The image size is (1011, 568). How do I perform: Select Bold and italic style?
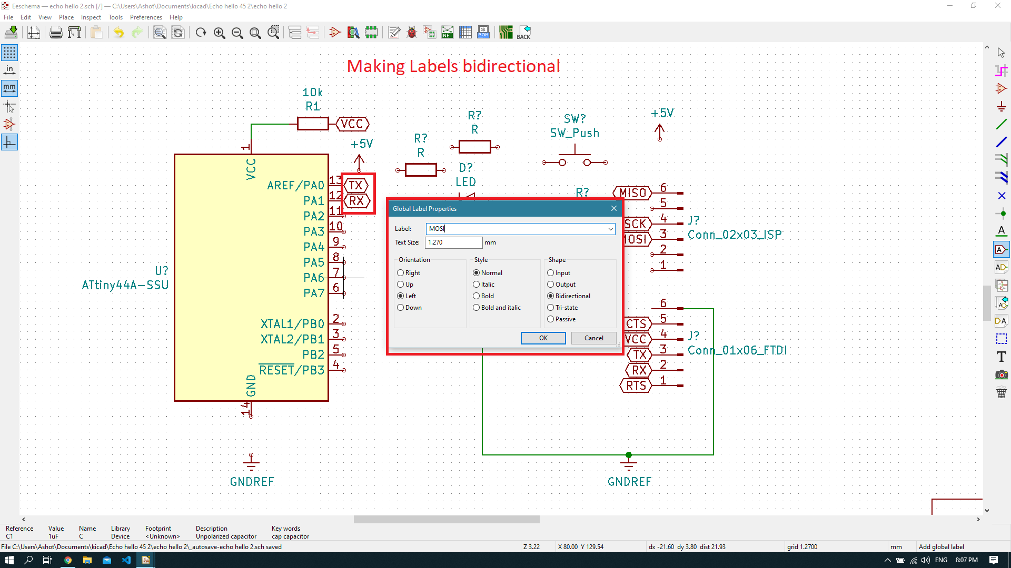(x=497, y=308)
